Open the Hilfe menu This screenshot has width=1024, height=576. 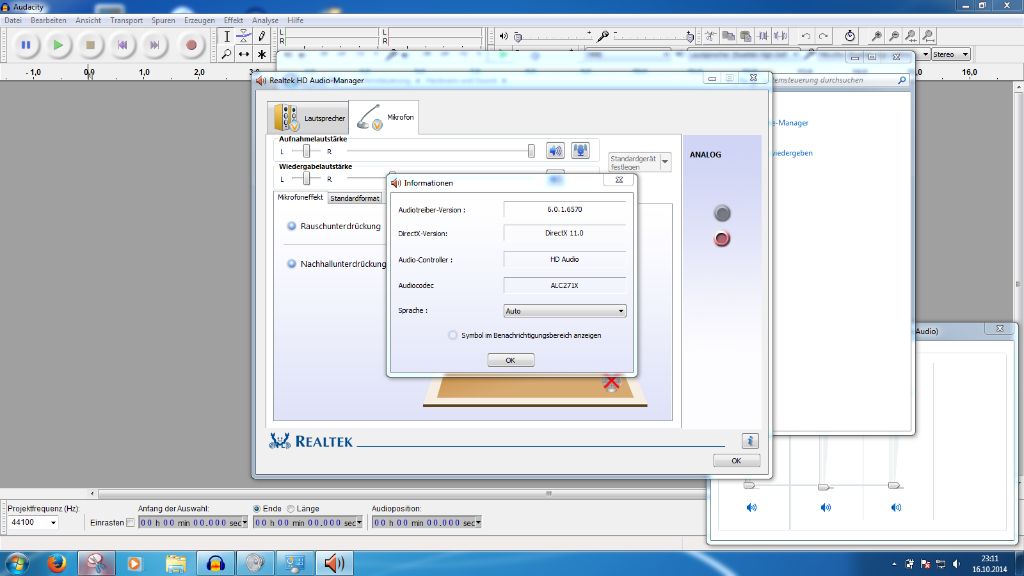click(295, 20)
